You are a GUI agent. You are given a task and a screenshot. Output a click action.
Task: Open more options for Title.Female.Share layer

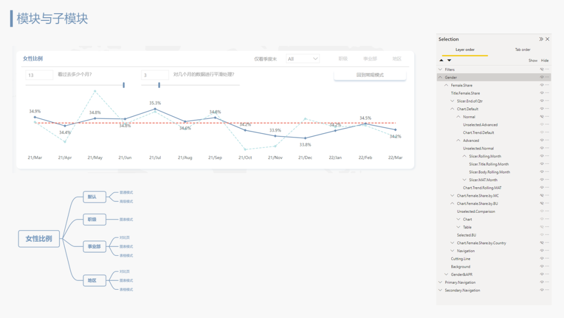[x=547, y=93]
